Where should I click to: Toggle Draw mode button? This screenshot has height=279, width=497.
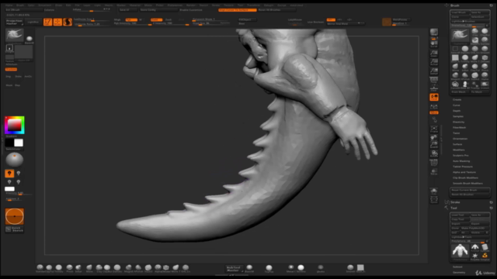click(57, 22)
